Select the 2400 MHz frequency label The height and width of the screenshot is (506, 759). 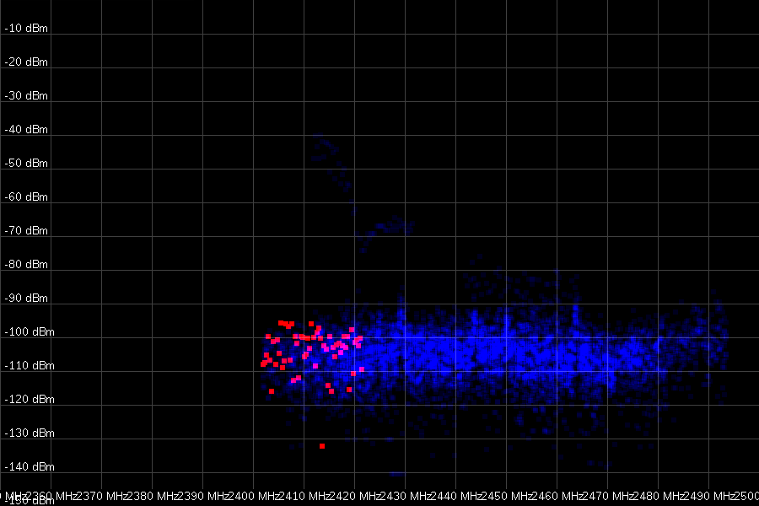pos(232,495)
